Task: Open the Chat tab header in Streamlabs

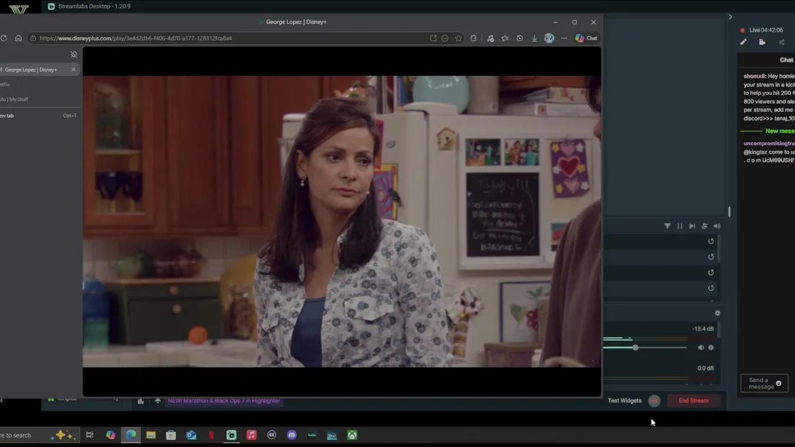Action: pos(786,60)
